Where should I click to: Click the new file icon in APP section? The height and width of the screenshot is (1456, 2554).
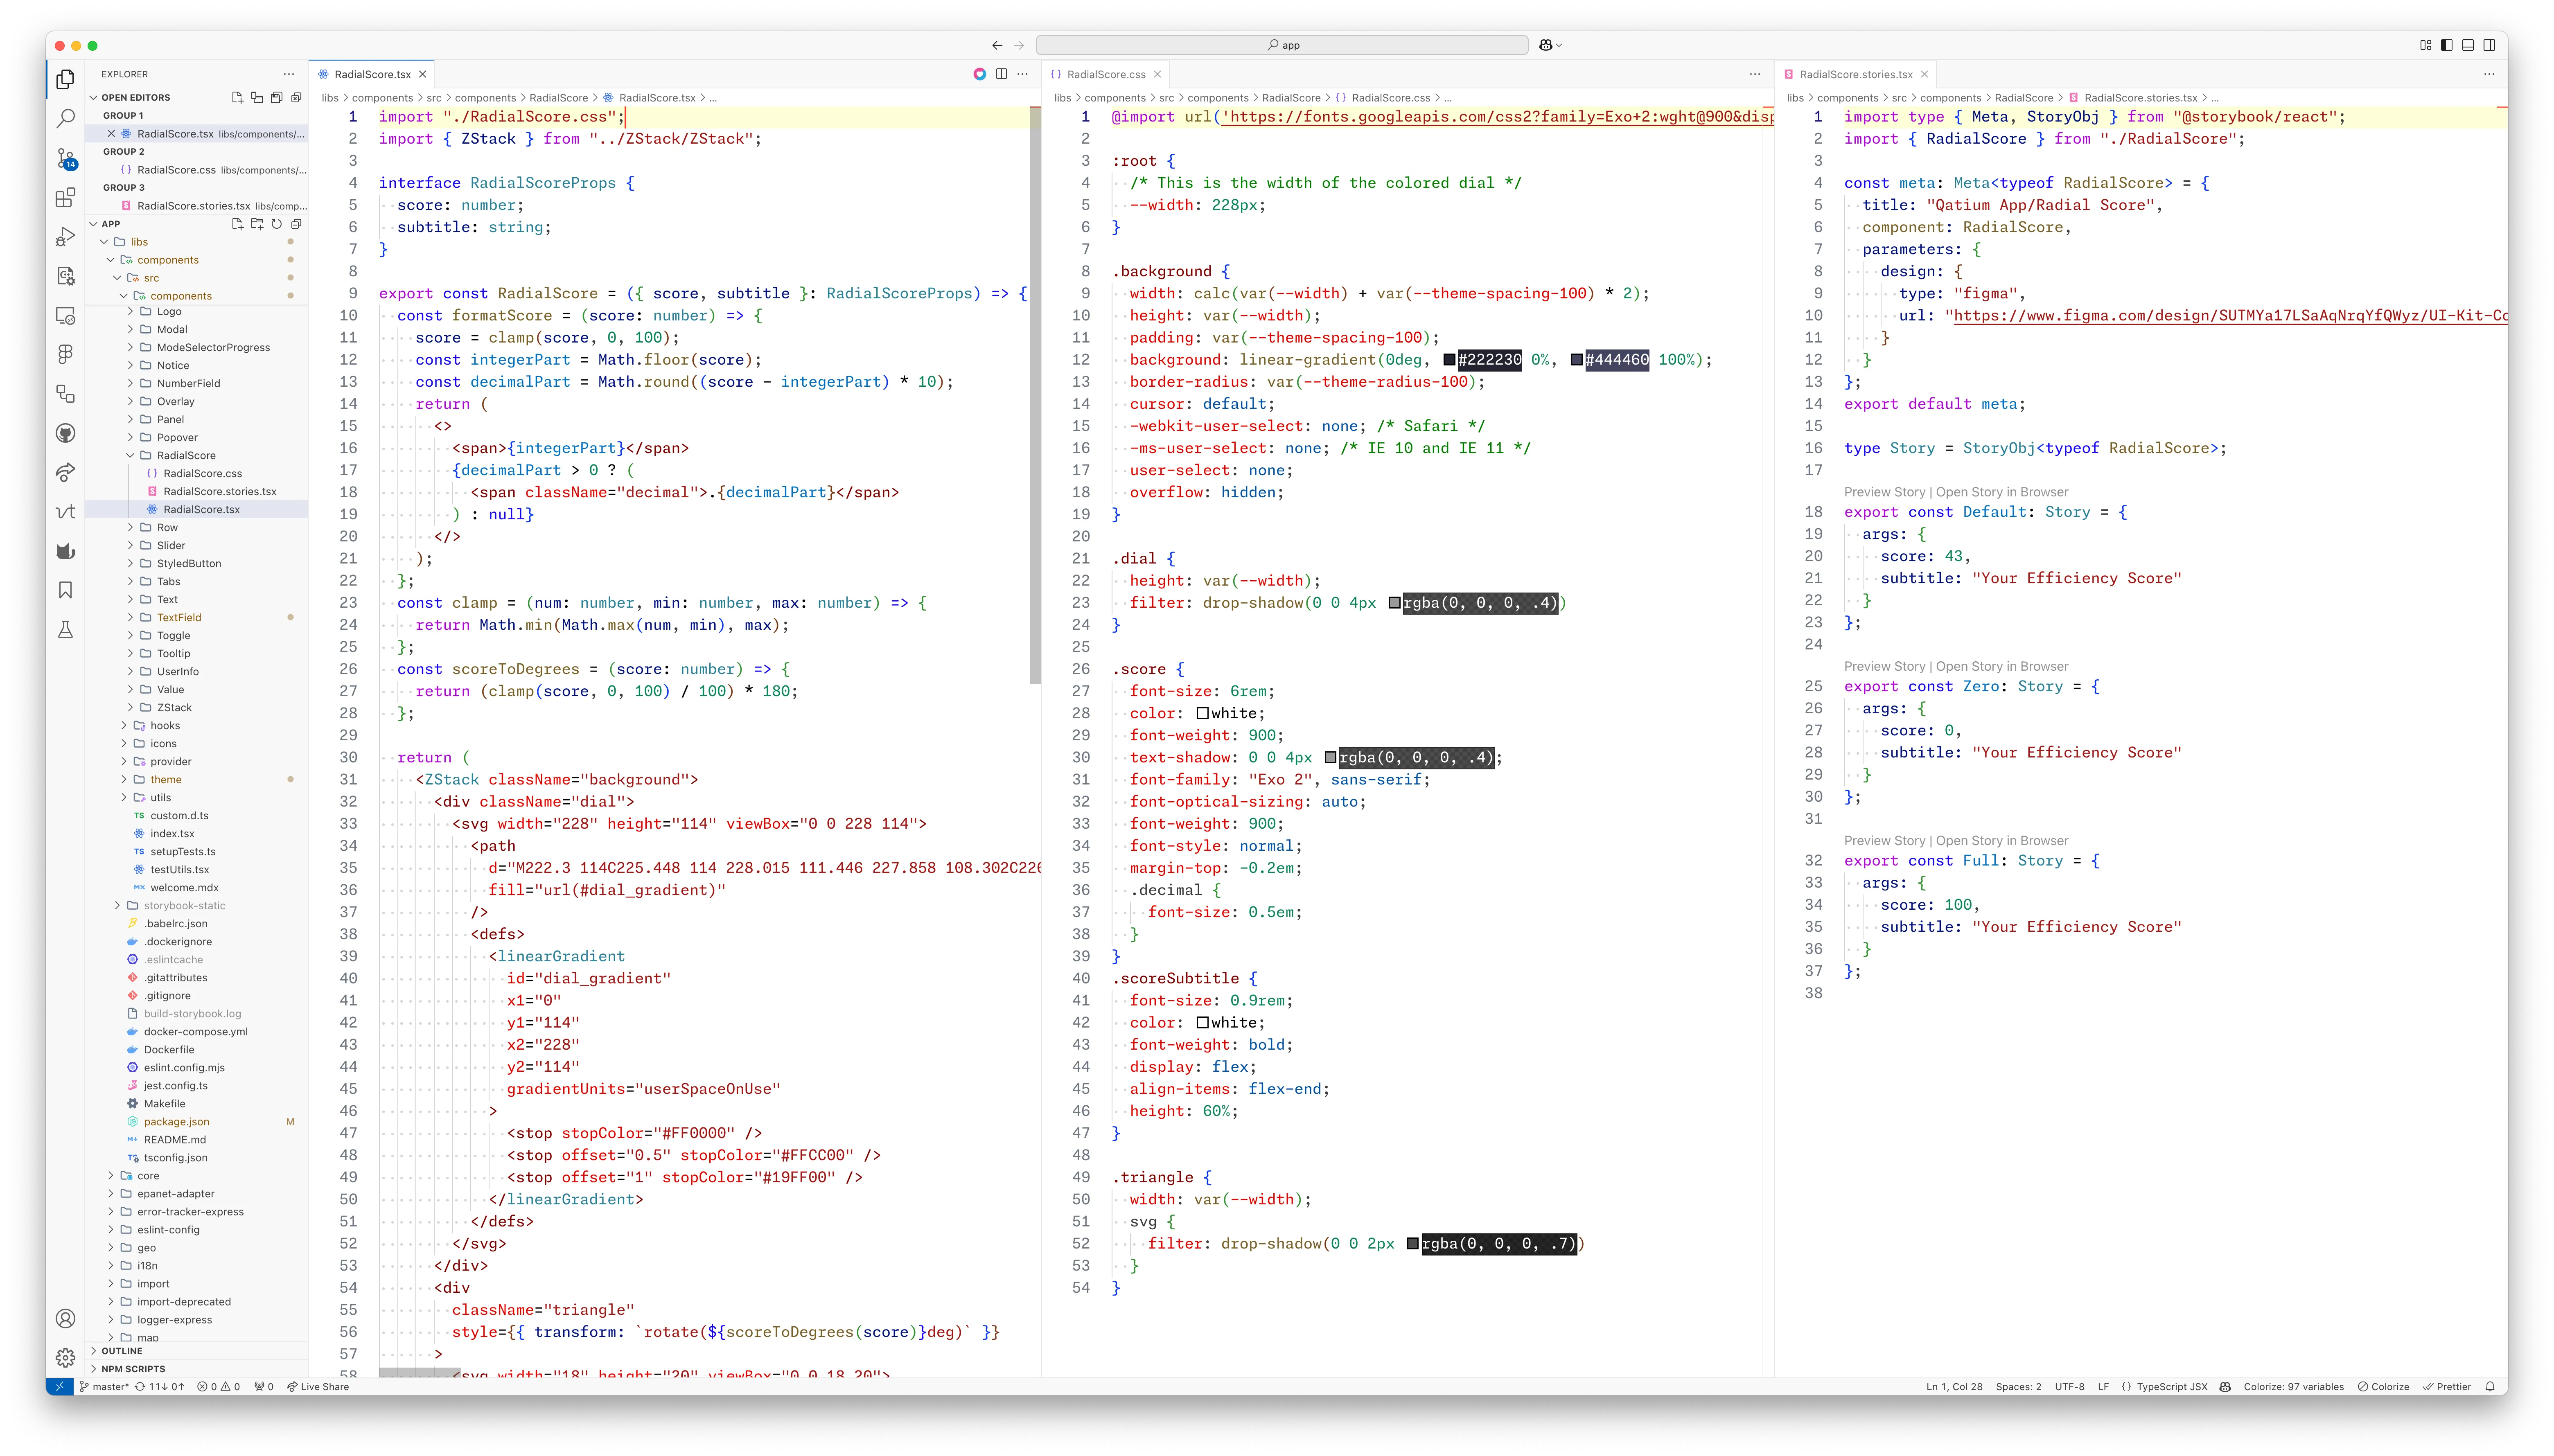coord(237,224)
